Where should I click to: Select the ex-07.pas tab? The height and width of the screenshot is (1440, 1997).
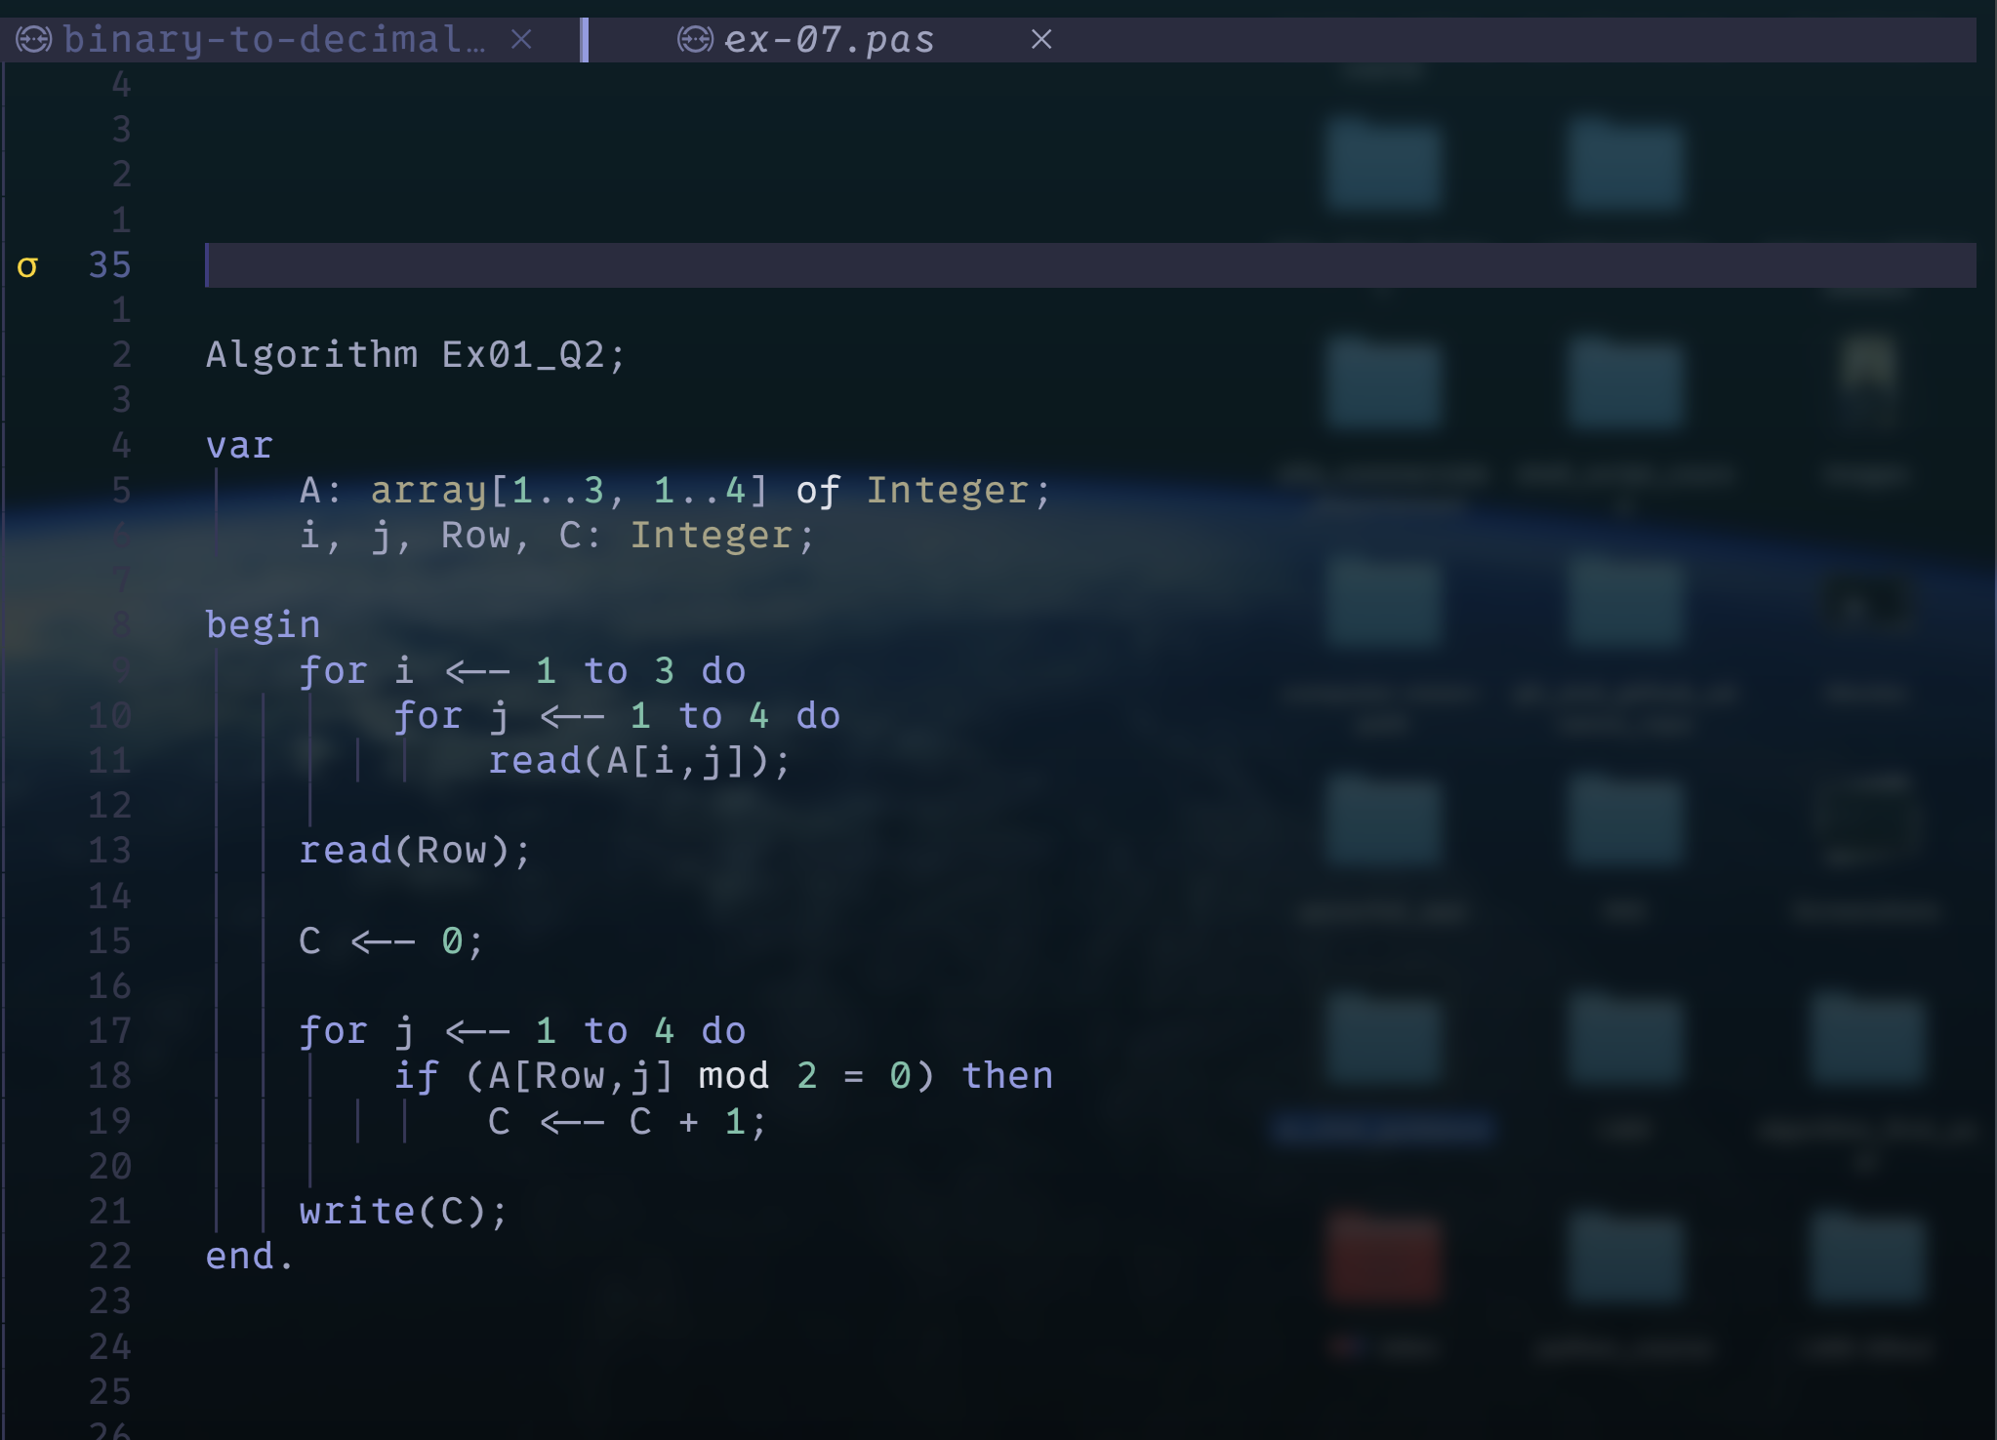[x=829, y=40]
